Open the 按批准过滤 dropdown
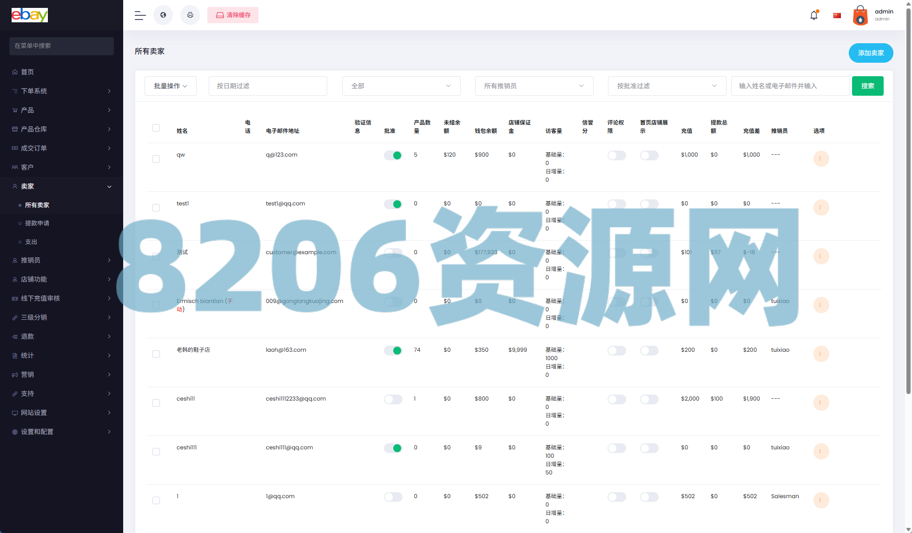 coord(667,86)
